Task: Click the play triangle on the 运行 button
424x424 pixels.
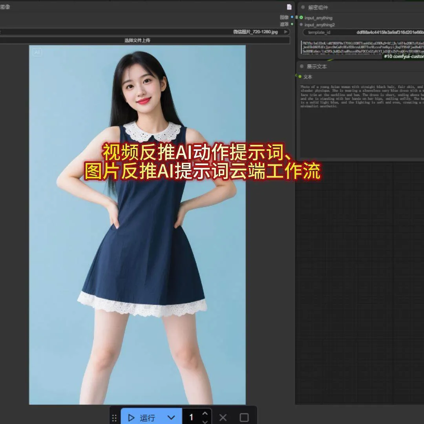Action: click(131, 417)
